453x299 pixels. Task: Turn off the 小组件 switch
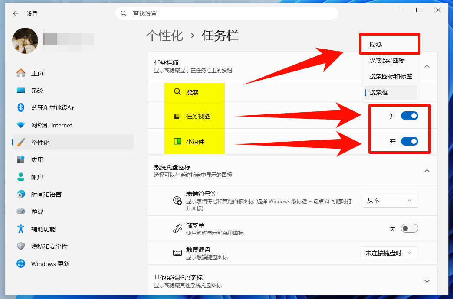pyautogui.click(x=409, y=141)
